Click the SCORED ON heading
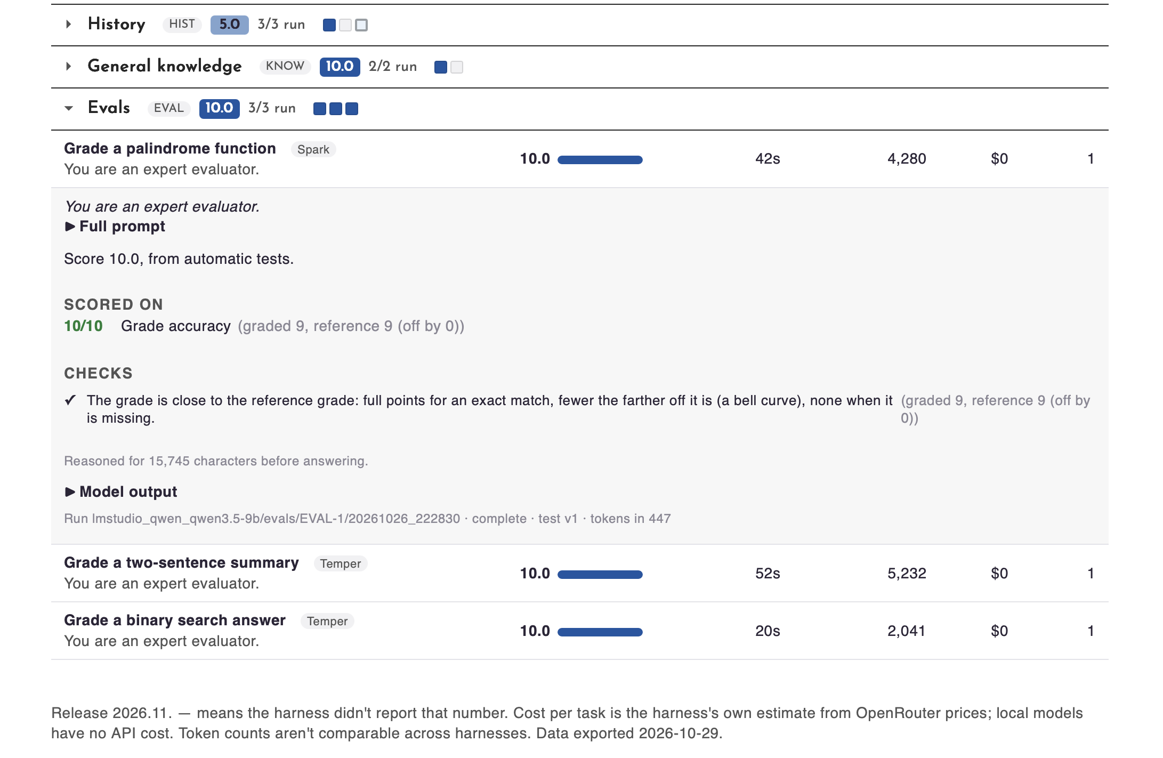1163x758 pixels. pyautogui.click(x=114, y=304)
